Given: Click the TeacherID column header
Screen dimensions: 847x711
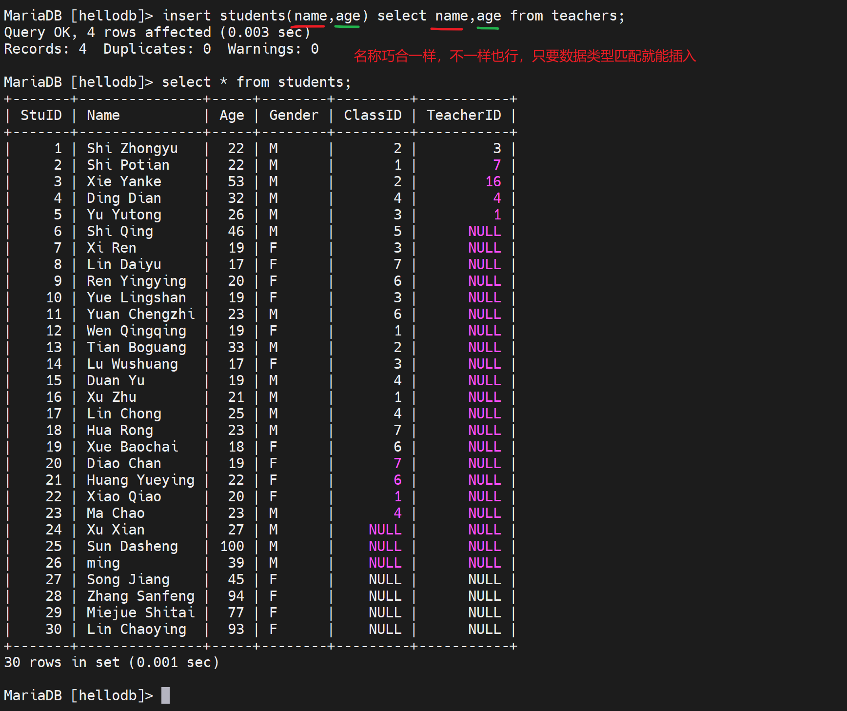Looking at the screenshot, I should 464,115.
